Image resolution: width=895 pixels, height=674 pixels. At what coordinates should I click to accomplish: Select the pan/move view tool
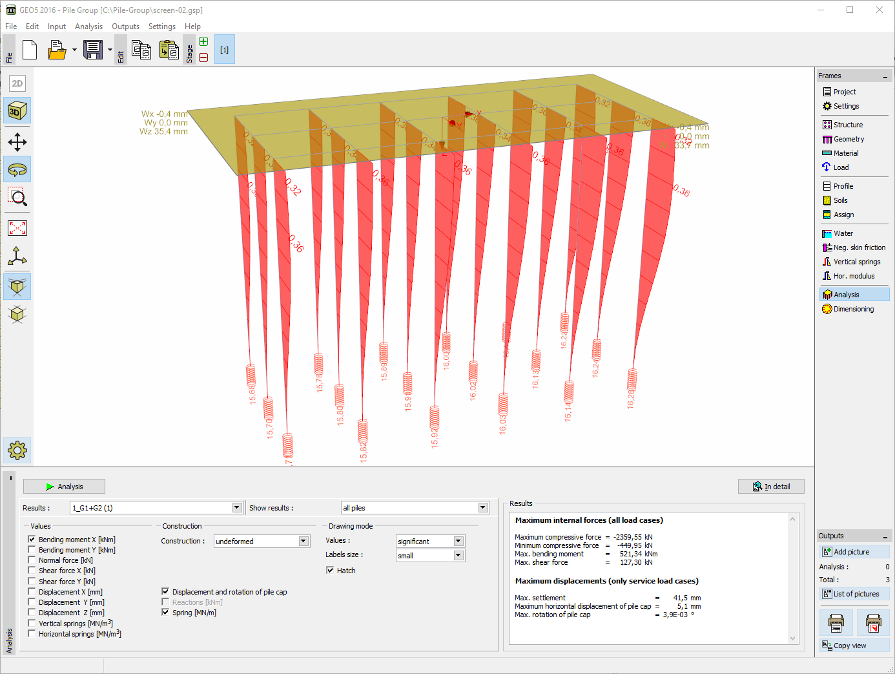pyautogui.click(x=17, y=142)
